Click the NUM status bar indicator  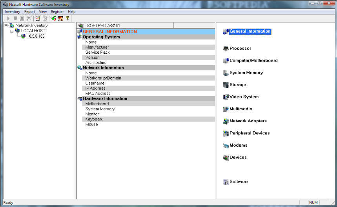(x=313, y=202)
